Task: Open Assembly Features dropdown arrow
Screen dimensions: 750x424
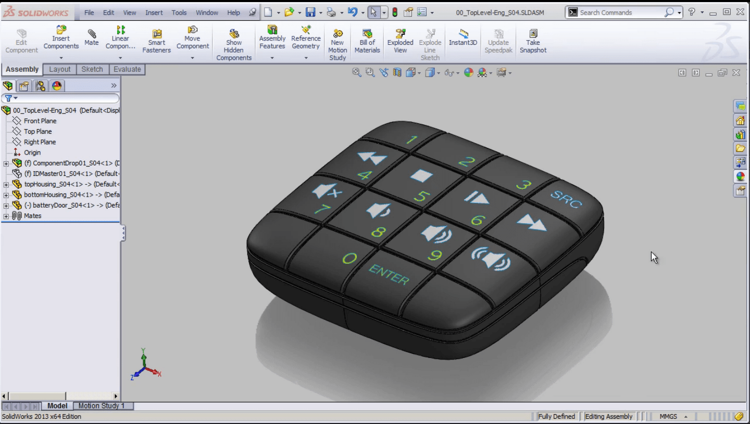Action: coord(272,58)
